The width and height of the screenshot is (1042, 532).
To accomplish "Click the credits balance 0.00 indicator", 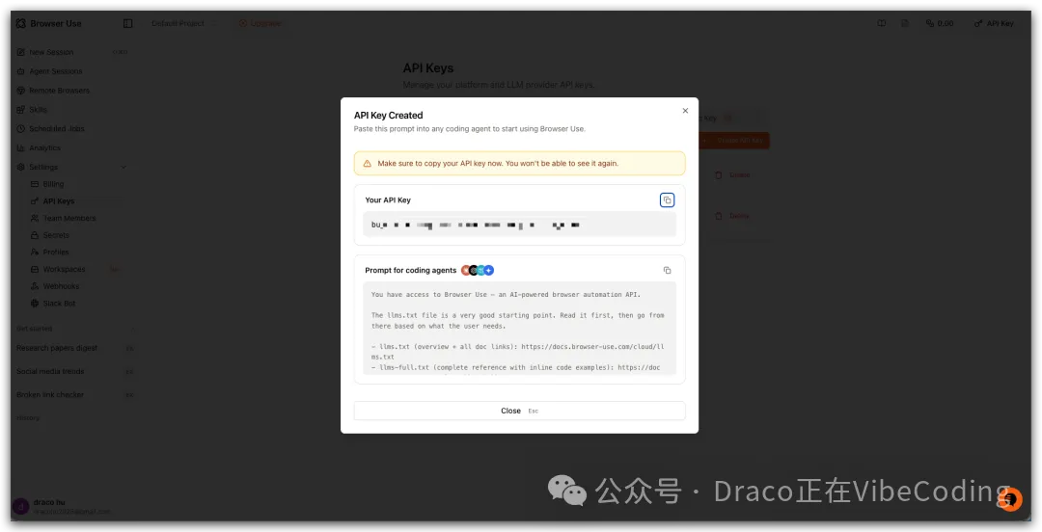I will [939, 23].
